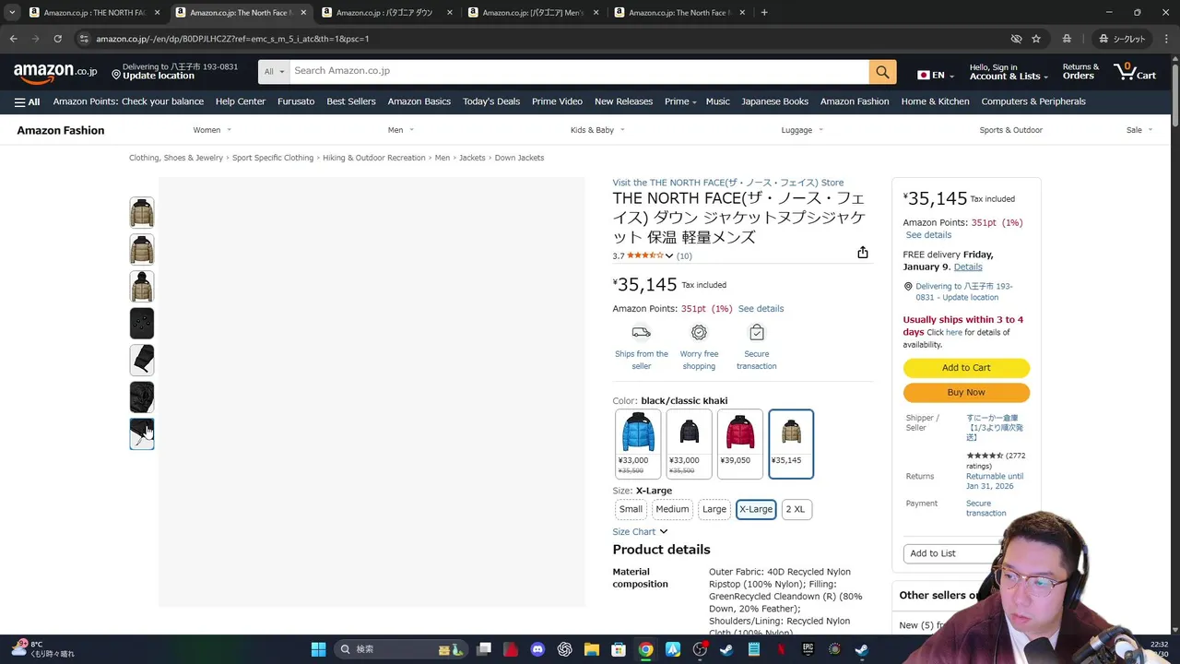The width and height of the screenshot is (1180, 664).
Task: Open File Explorer from the taskbar
Action: point(592,649)
